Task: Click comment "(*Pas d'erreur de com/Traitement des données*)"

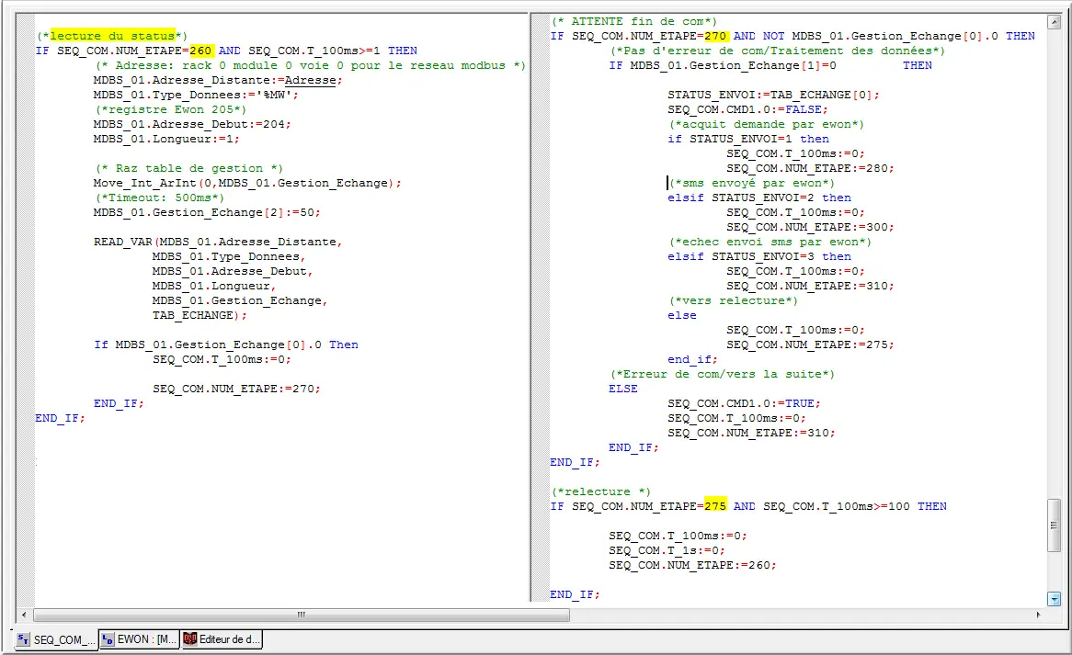Action: [777, 51]
